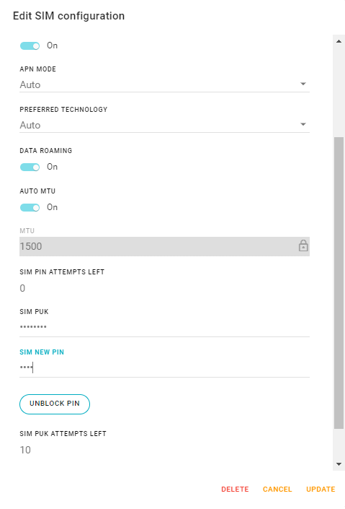
Task: Click the SIM New PIN field
Action: tap(164, 367)
